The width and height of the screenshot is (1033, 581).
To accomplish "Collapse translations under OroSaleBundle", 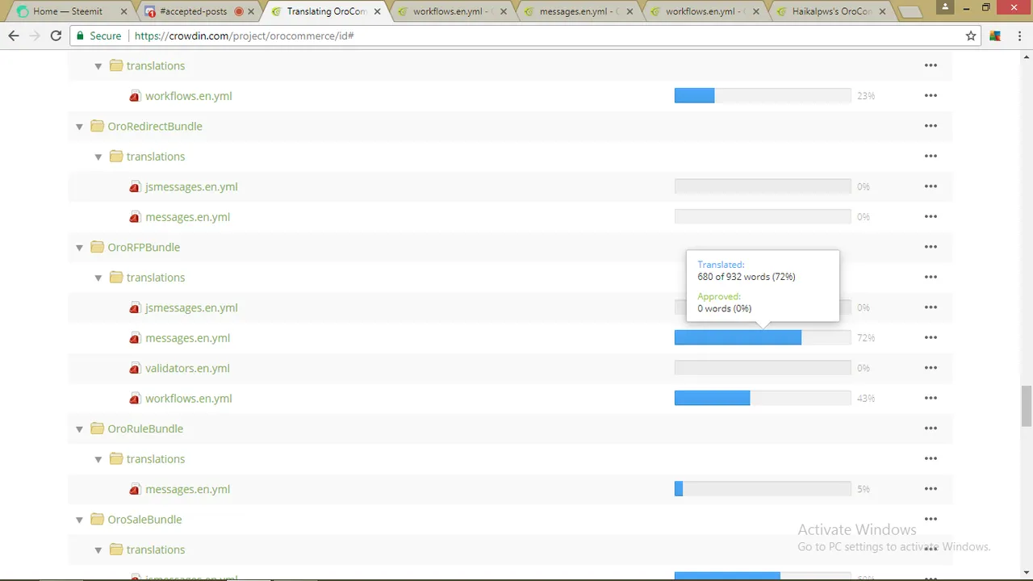I will tap(98, 550).
